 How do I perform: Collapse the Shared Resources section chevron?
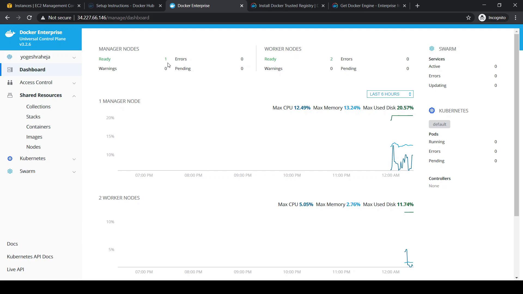[74, 96]
